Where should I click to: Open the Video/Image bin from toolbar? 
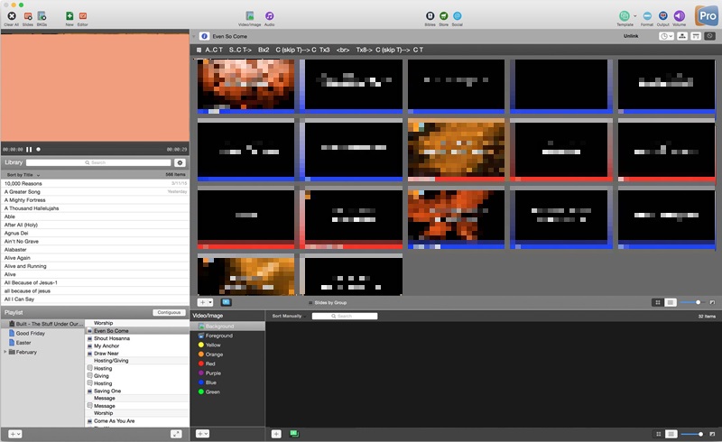tap(250, 16)
